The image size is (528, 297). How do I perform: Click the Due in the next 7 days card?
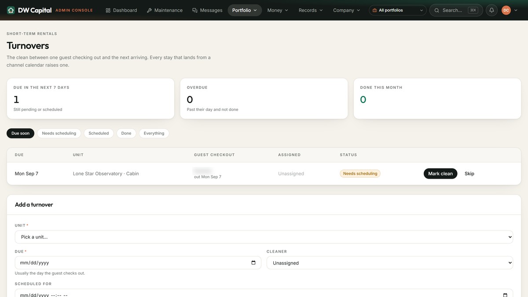pos(90,99)
